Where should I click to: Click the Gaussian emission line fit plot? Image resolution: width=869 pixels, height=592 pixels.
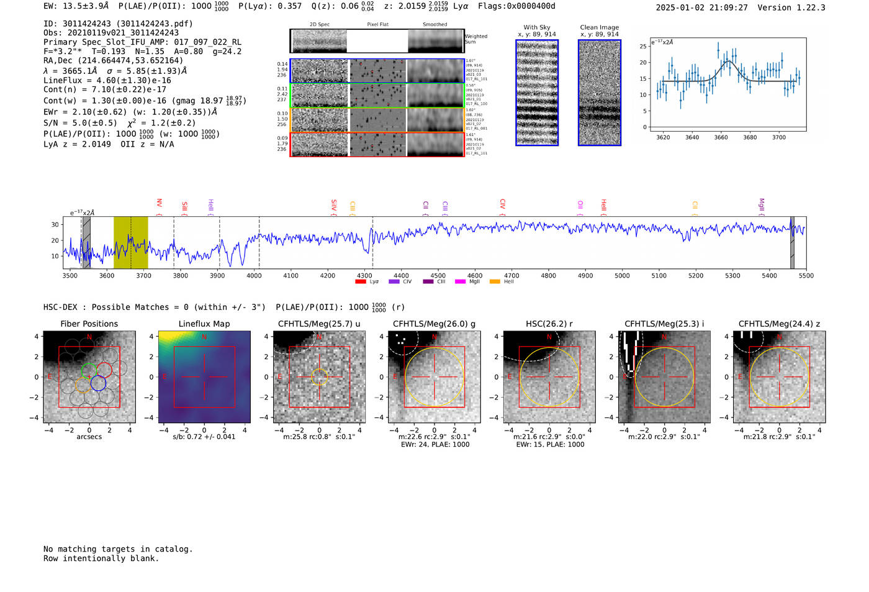(727, 85)
